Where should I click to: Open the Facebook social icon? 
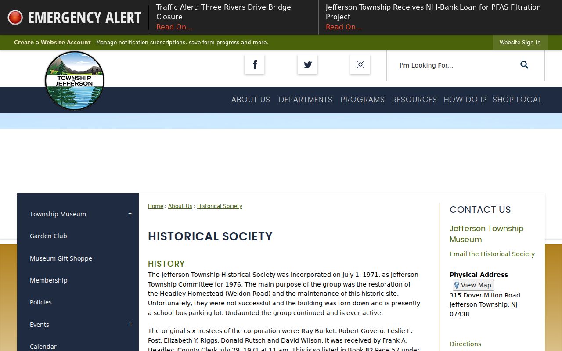pyautogui.click(x=255, y=64)
